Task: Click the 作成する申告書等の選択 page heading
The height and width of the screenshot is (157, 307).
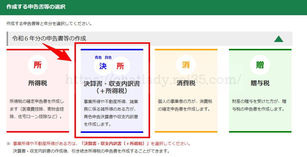Action: coord(36,7)
